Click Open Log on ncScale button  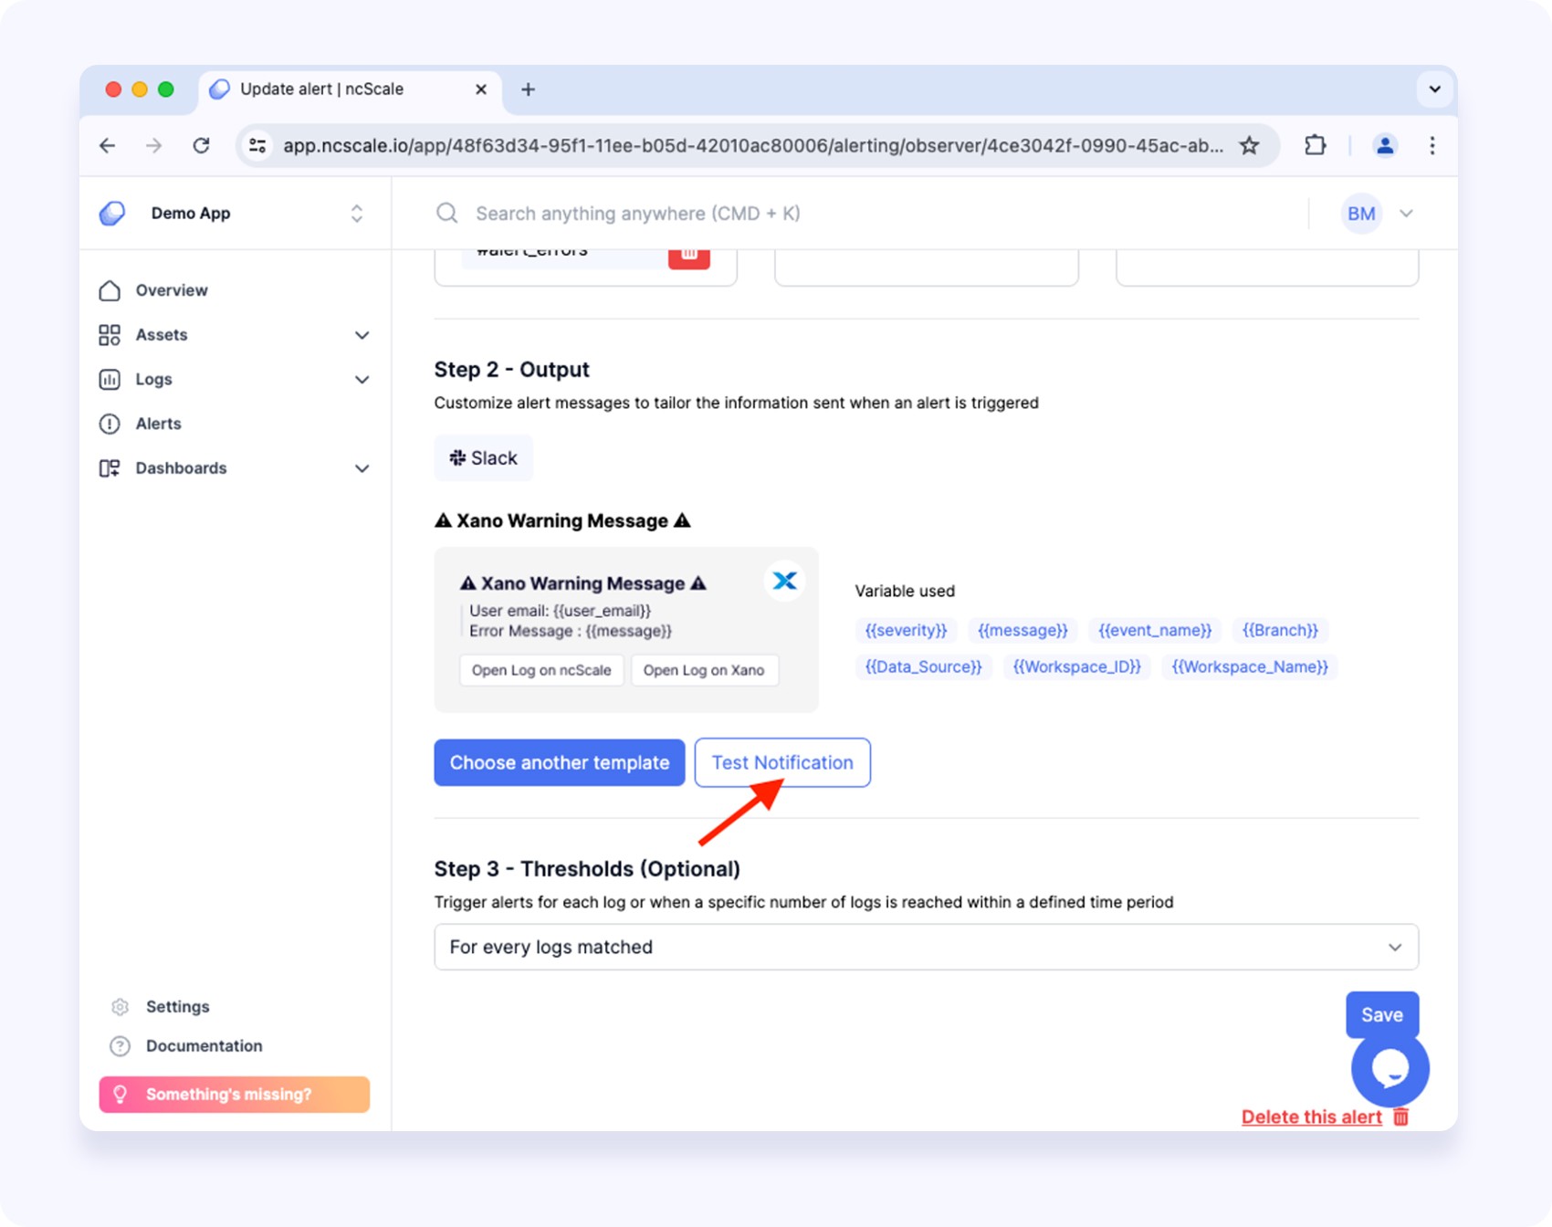coord(541,670)
